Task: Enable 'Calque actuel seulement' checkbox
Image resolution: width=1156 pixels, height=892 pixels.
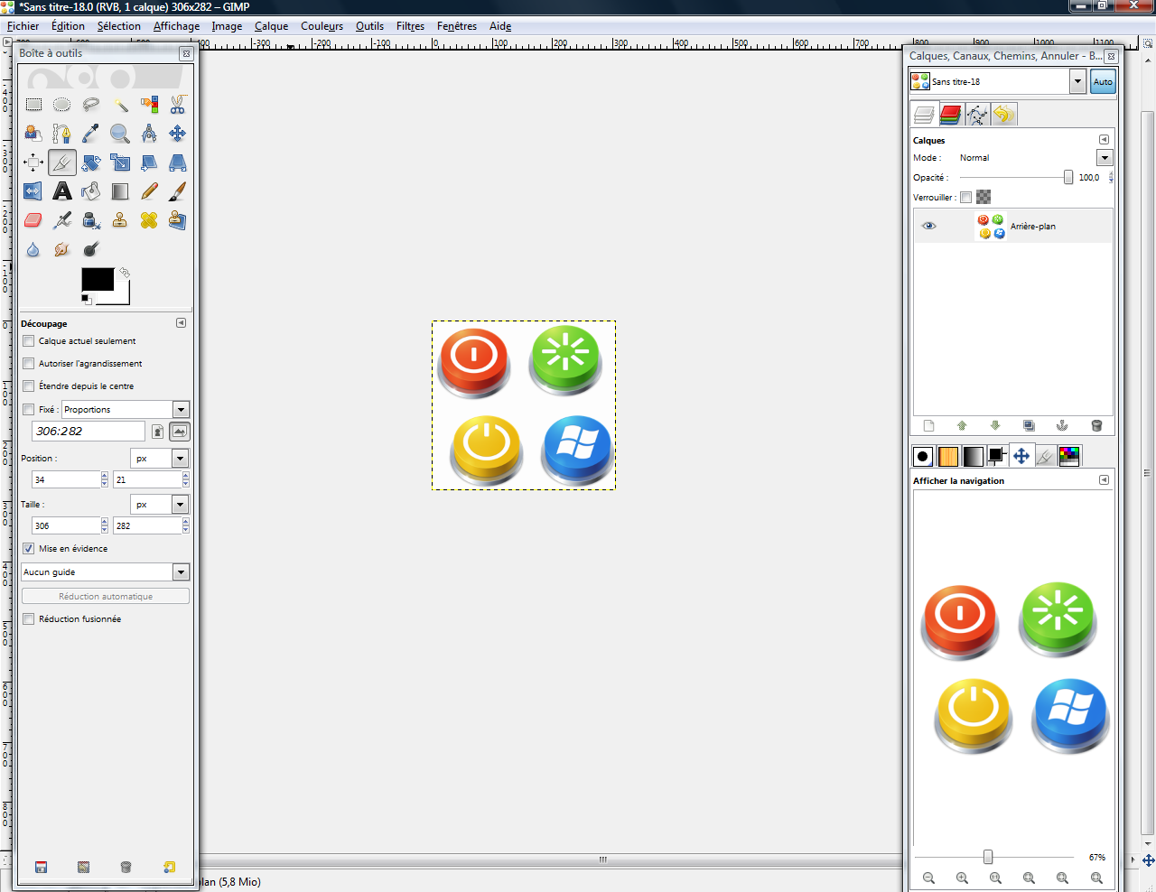Action: point(29,341)
